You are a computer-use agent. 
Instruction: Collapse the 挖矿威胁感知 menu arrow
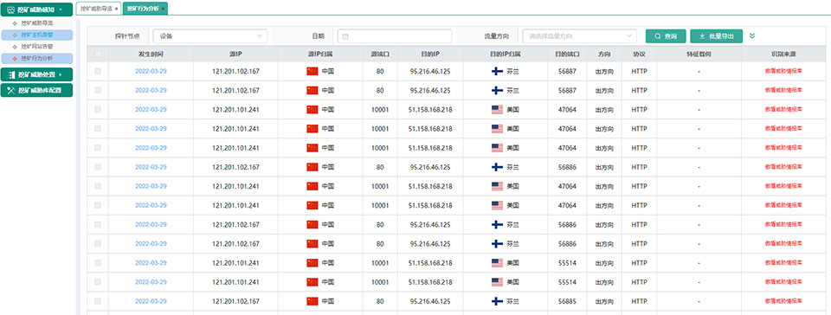pos(61,10)
